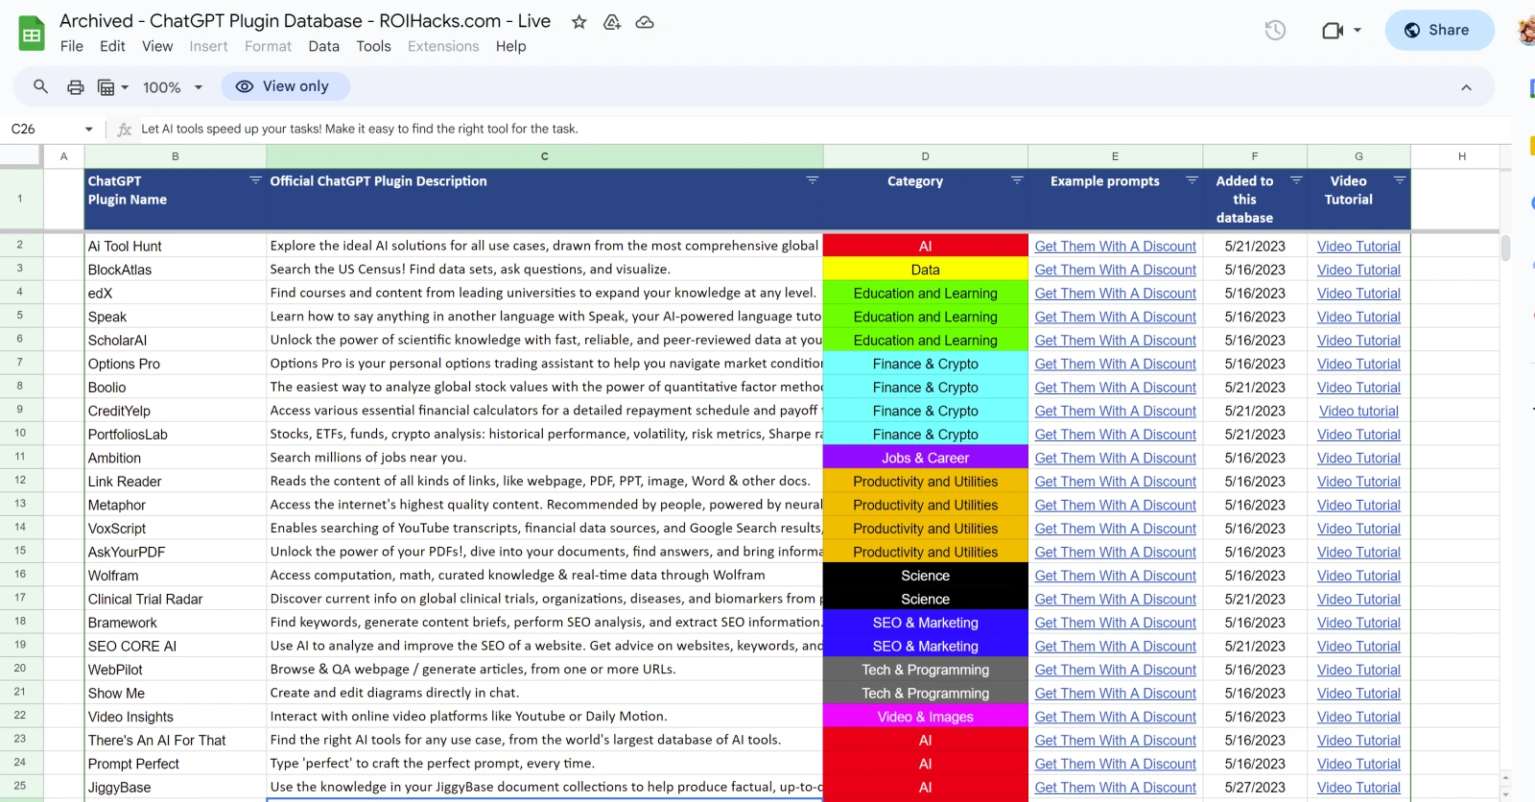Select the purple Jobs & Career cell
This screenshot has height=802, width=1535.
click(x=925, y=458)
